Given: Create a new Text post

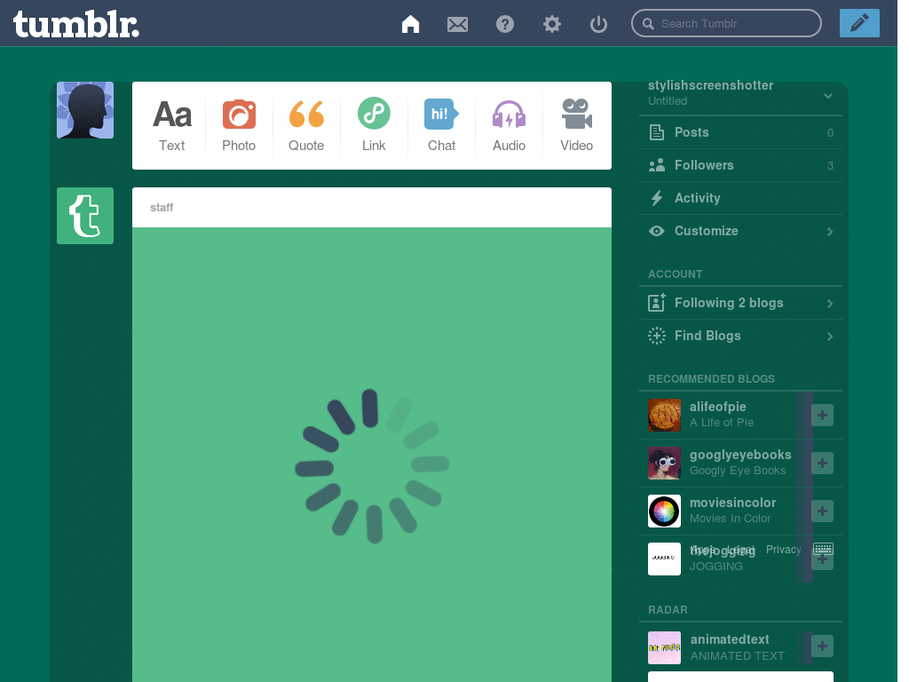Looking at the screenshot, I should point(171,125).
